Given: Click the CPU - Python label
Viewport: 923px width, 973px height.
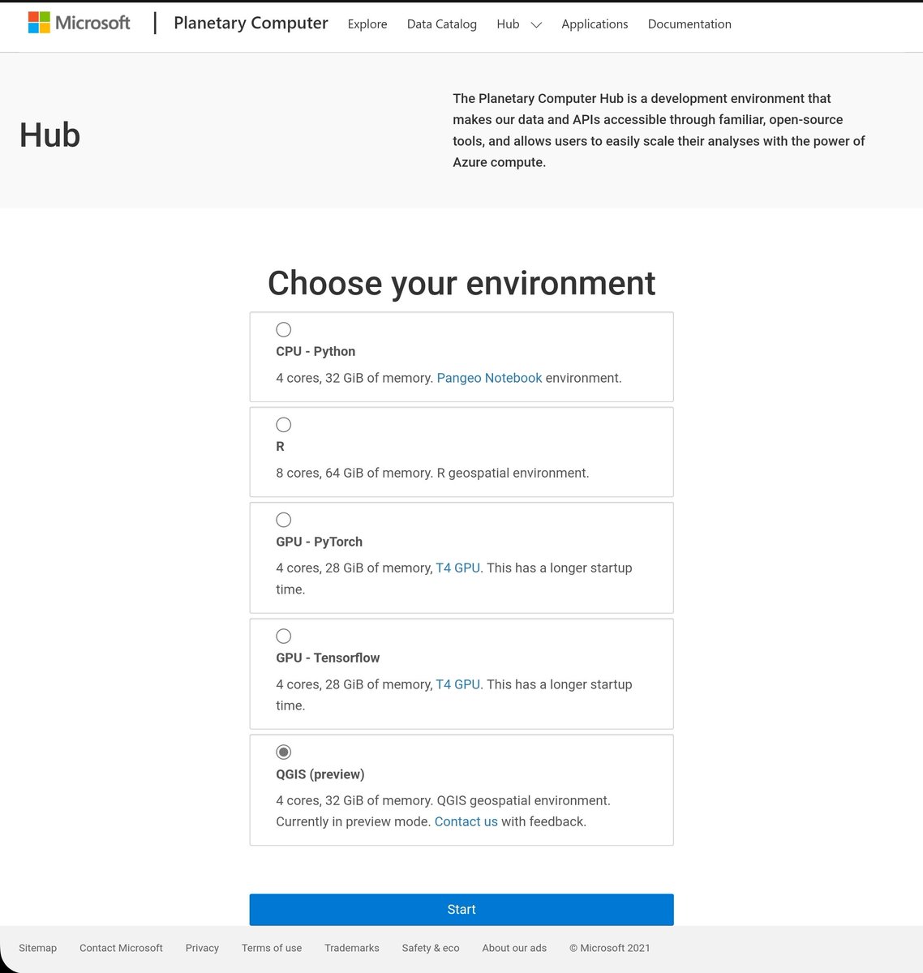Looking at the screenshot, I should click(316, 351).
